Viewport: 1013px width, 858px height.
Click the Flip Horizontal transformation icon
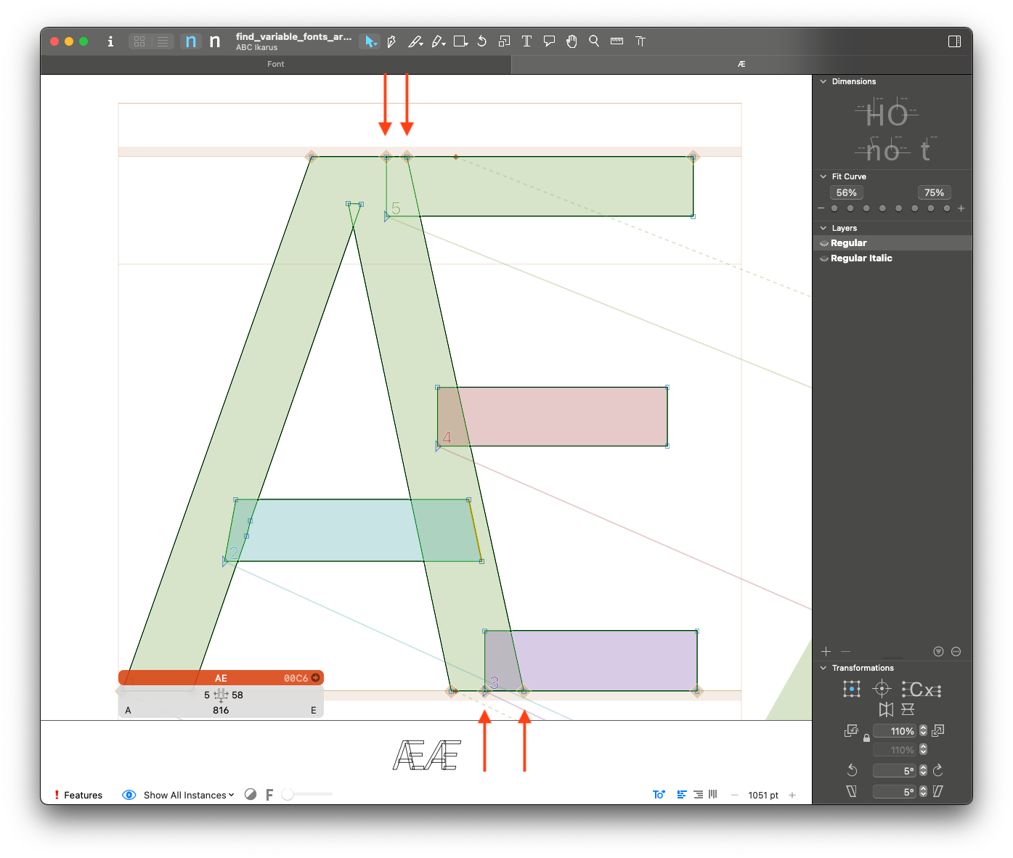[886, 709]
